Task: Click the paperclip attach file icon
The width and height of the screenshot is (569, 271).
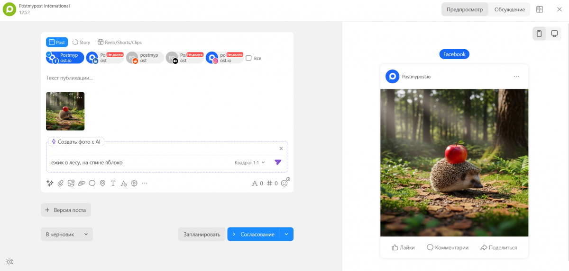Action: (61, 183)
